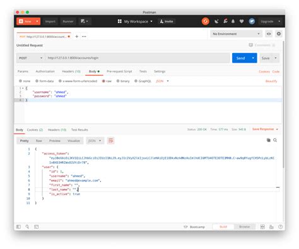Select the x-www-form-urlencoded radio button

(x=60, y=81)
